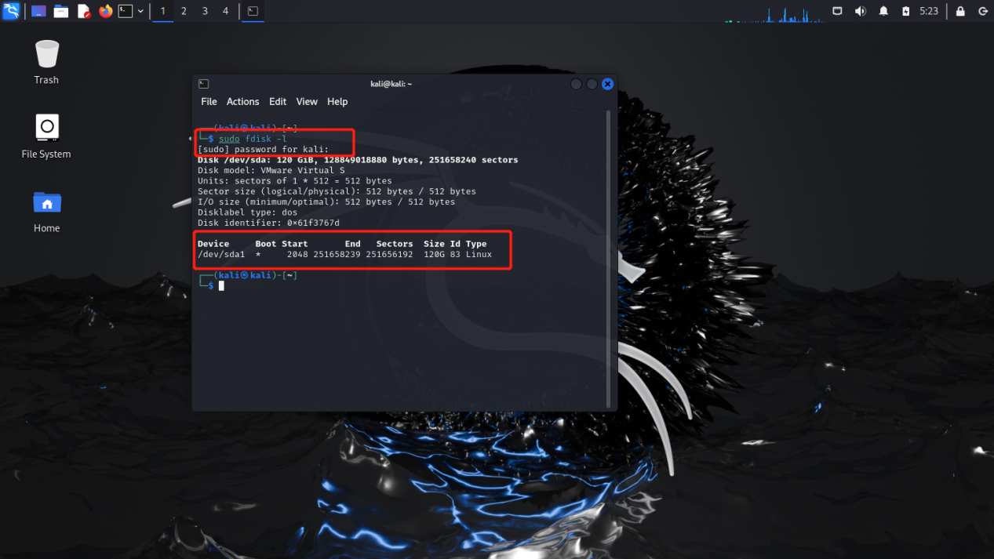The height and width of the screenshot is (559, 994).
Task: Click the '251656192' Sectors value
Action: click(x=389, y=255)
